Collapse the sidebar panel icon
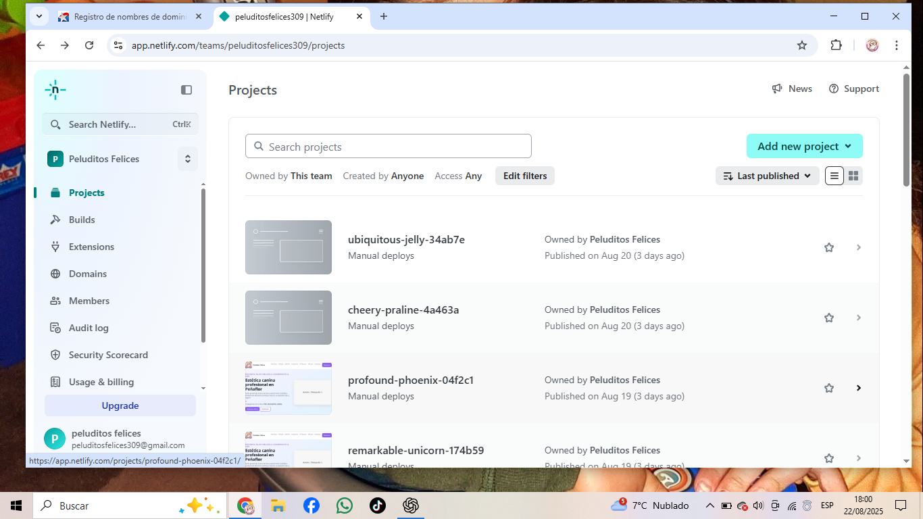 [186, 90]
